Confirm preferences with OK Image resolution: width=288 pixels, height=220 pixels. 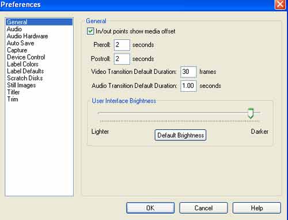tap(150, 208)
